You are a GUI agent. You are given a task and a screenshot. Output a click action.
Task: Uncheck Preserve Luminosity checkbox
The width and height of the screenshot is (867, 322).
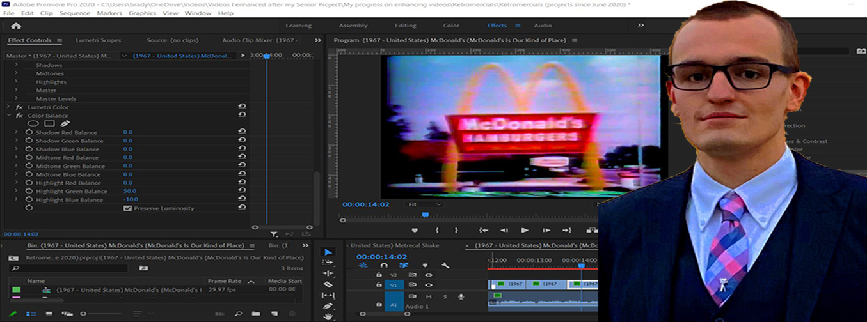(127, 208)
